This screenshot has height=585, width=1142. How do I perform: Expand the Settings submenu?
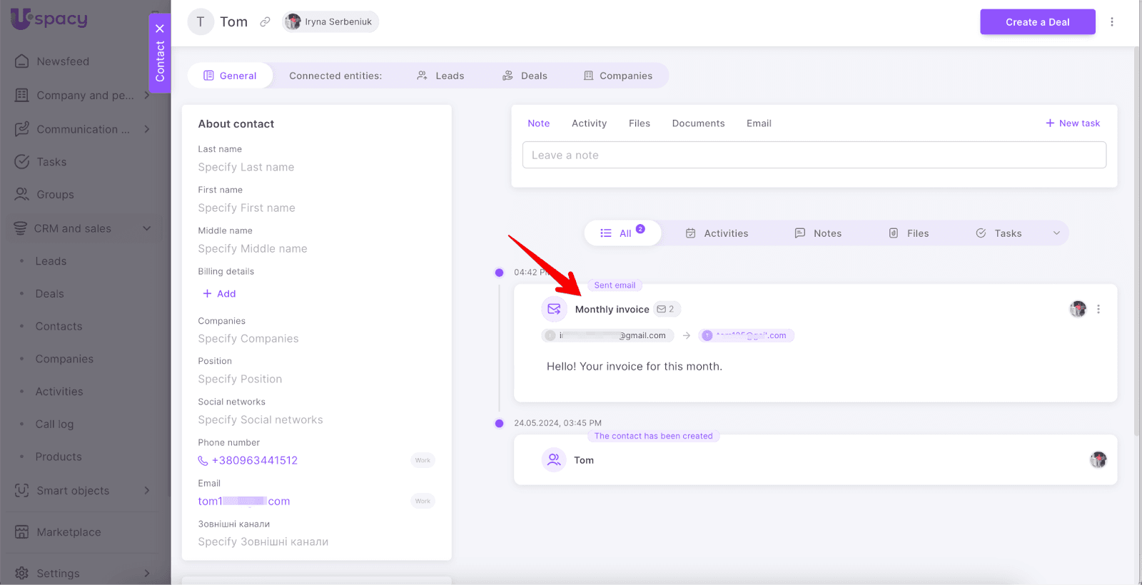coord(146,573)
